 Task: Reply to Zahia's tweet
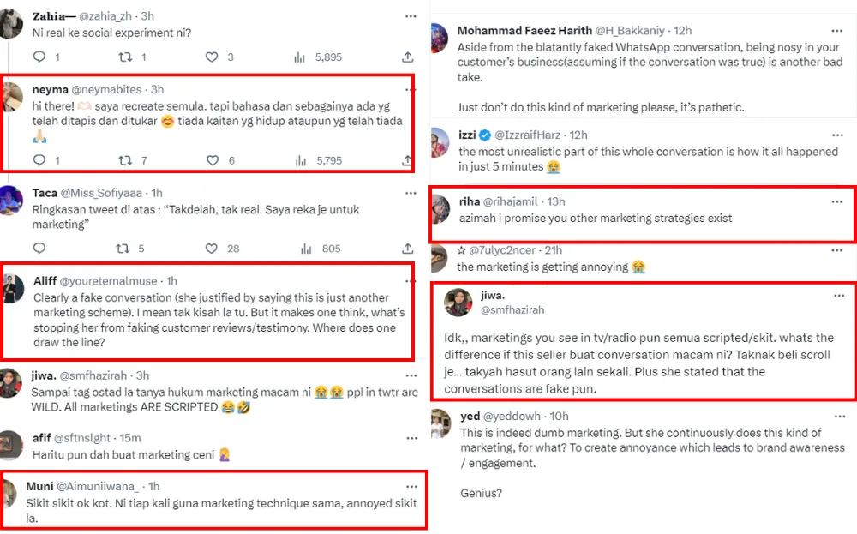click(39, 57)
